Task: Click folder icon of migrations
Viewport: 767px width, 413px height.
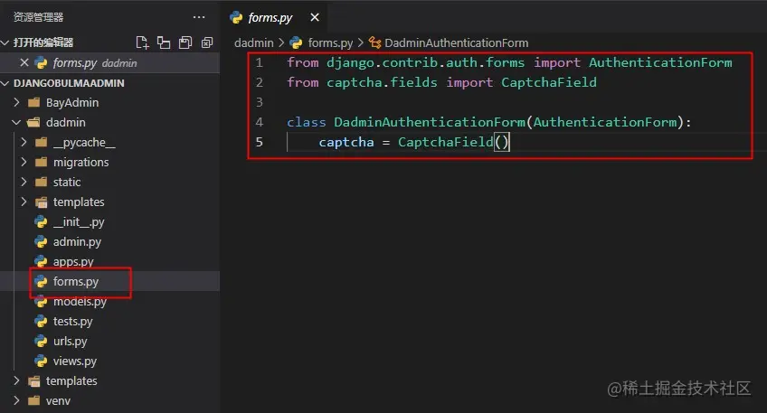Action: [x=41, y=162]
